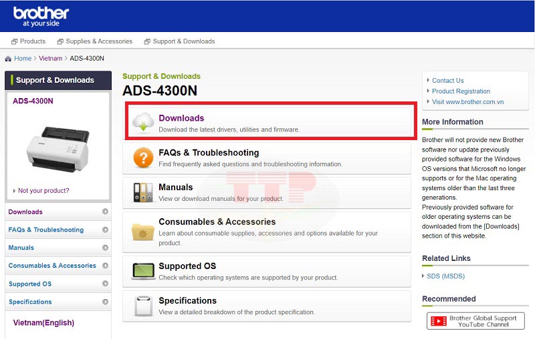The image size is (535, 339).
Task: Select Downloads text in the left sidebar
Action: click(25, 212)
